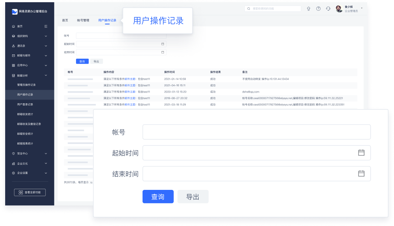Click the large 导出 export button
Image resolution: width=394 pixels, height=226 pixels.
[193, 197]
